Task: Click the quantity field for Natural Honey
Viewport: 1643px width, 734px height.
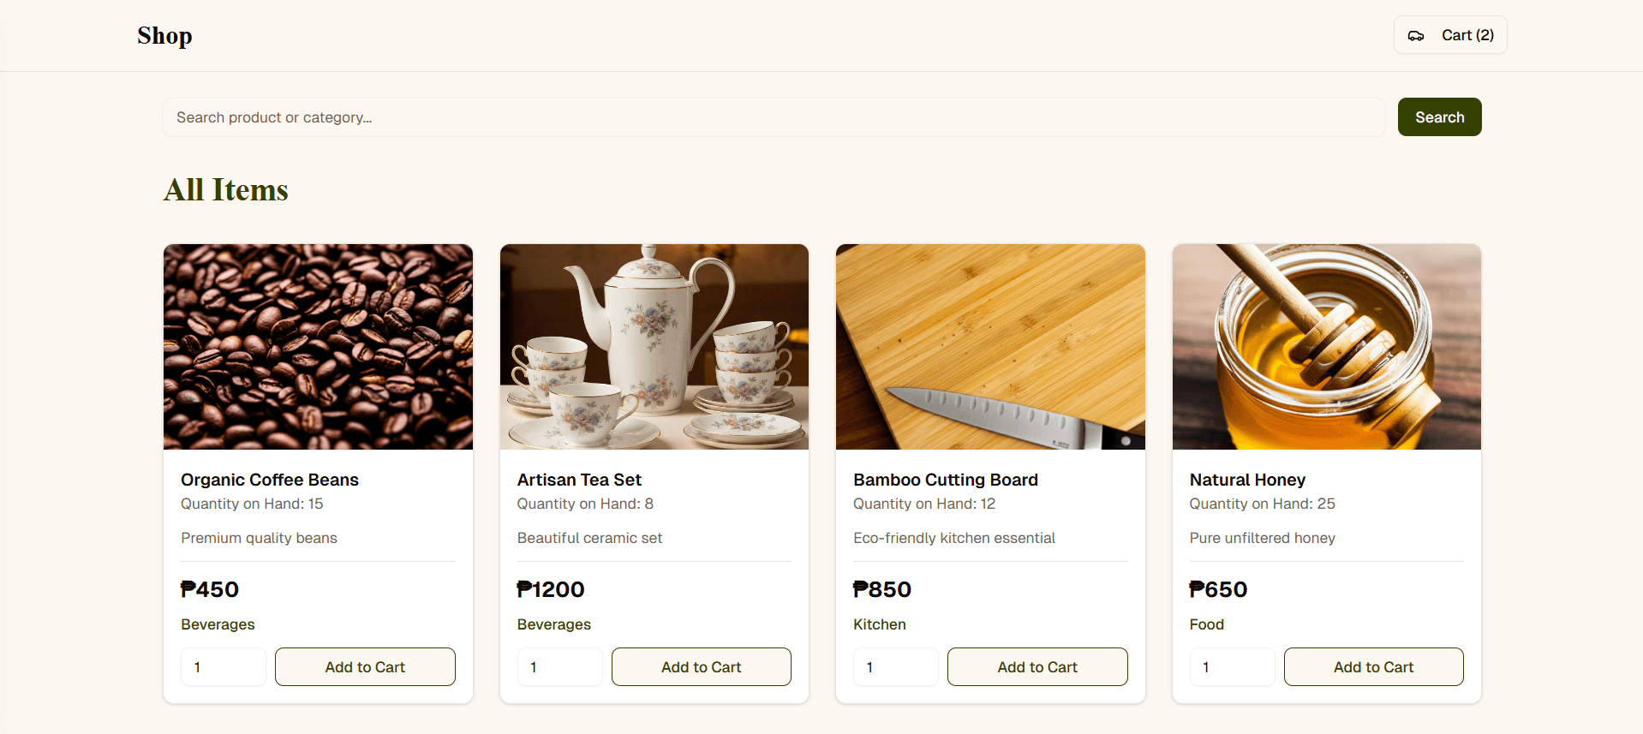Action: click(x=1232, y=666)
